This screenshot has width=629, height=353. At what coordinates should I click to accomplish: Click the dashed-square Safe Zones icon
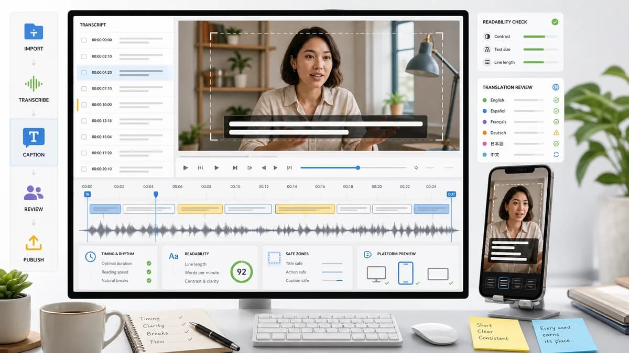(x=274, y=257)
